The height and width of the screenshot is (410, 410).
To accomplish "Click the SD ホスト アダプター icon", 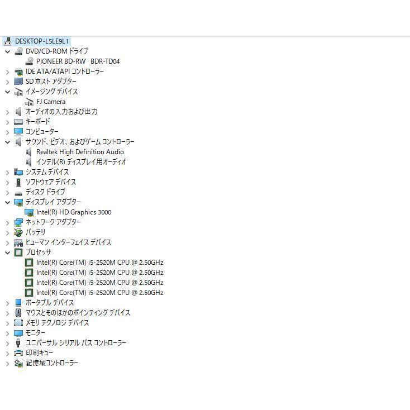I will (18, 82).
